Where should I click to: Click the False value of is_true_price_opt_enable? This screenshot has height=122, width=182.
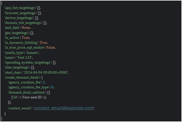(51, 48)
